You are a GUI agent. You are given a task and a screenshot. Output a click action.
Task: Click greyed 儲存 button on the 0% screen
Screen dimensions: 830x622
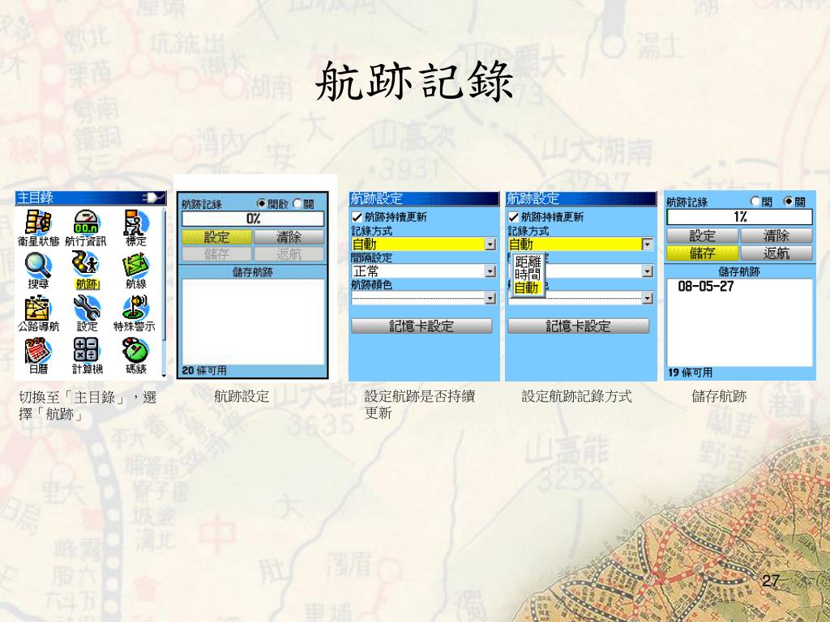pos(217,253)
